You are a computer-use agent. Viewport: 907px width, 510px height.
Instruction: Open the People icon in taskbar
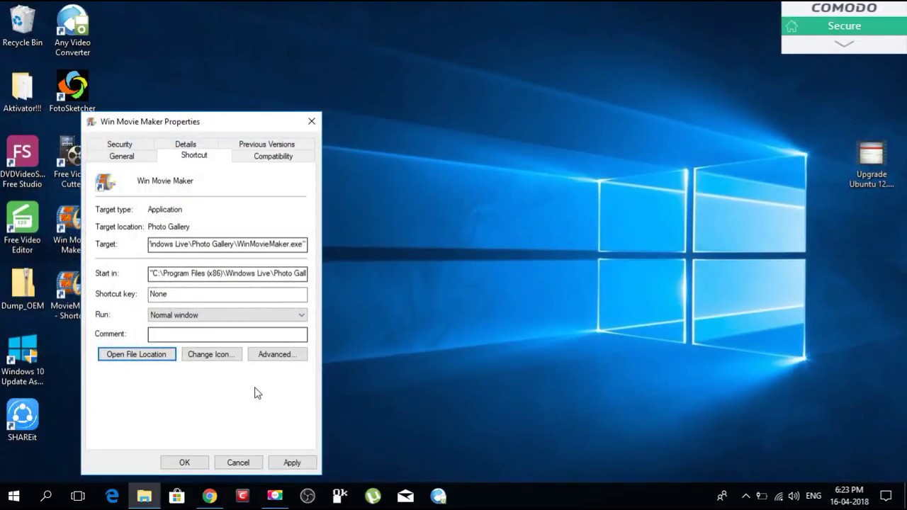click(721, 496)
